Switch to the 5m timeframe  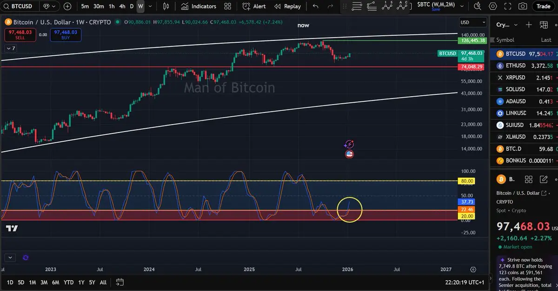[85, 7]
